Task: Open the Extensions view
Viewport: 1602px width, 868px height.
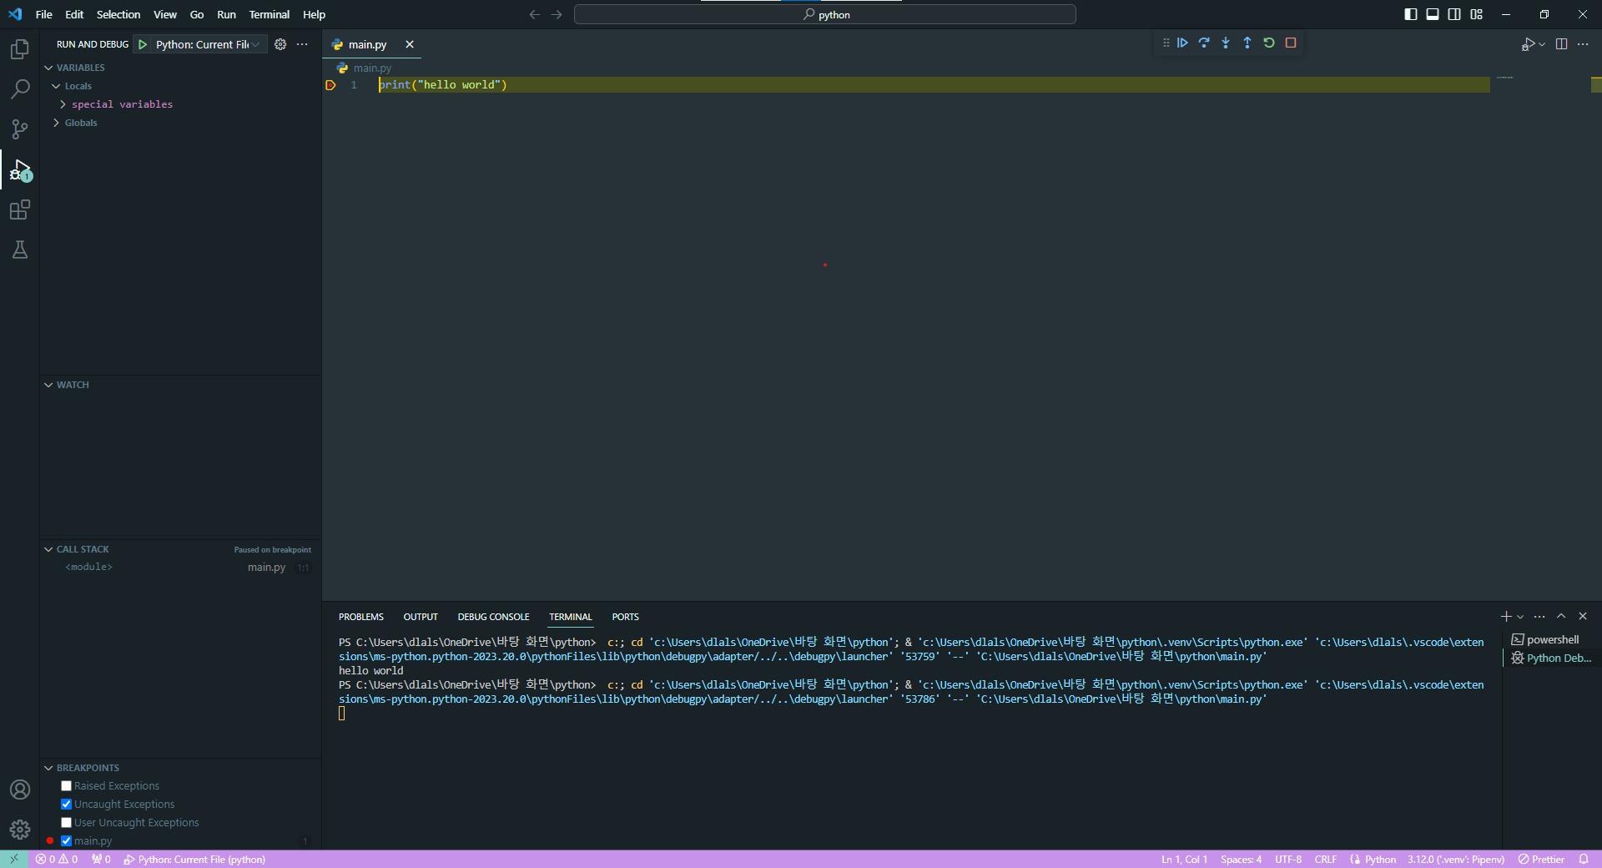Action: 20,209
